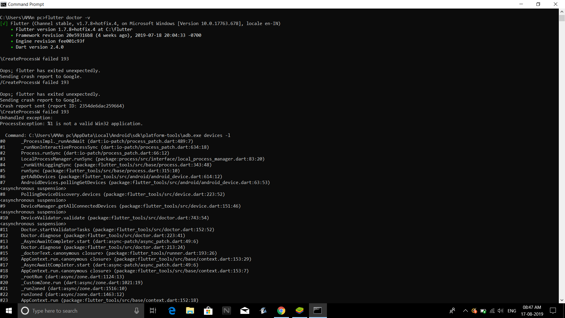This screenshot has width=565, height=318.
Task: Launch the Microsoft Store
Action: coord(208,311)
